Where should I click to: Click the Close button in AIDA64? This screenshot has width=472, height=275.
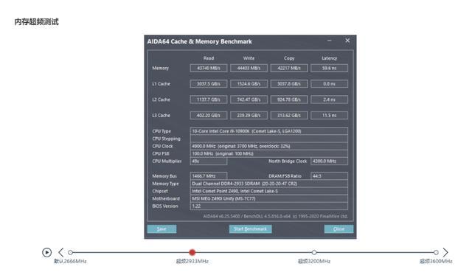pyautogui.click(x=339, y=229)
